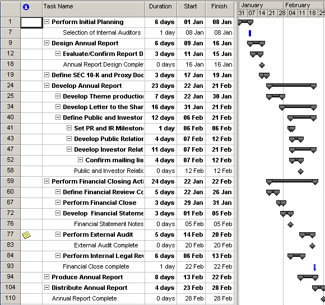325x305 pixels.
Task: Collapse Confirm mailing list group
Action: point(81,160)
